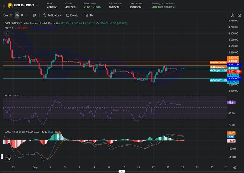The height and width of the screenshot is (173, 244).
Task: Switch to the 1h timeframe
Action: pos(12,15)
